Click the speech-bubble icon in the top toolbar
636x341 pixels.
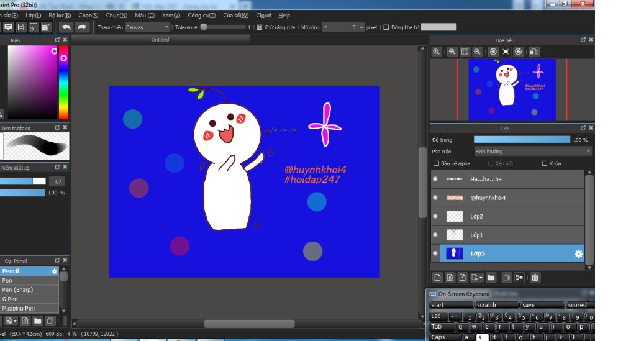pyautogui.click(x=8, y=27)
